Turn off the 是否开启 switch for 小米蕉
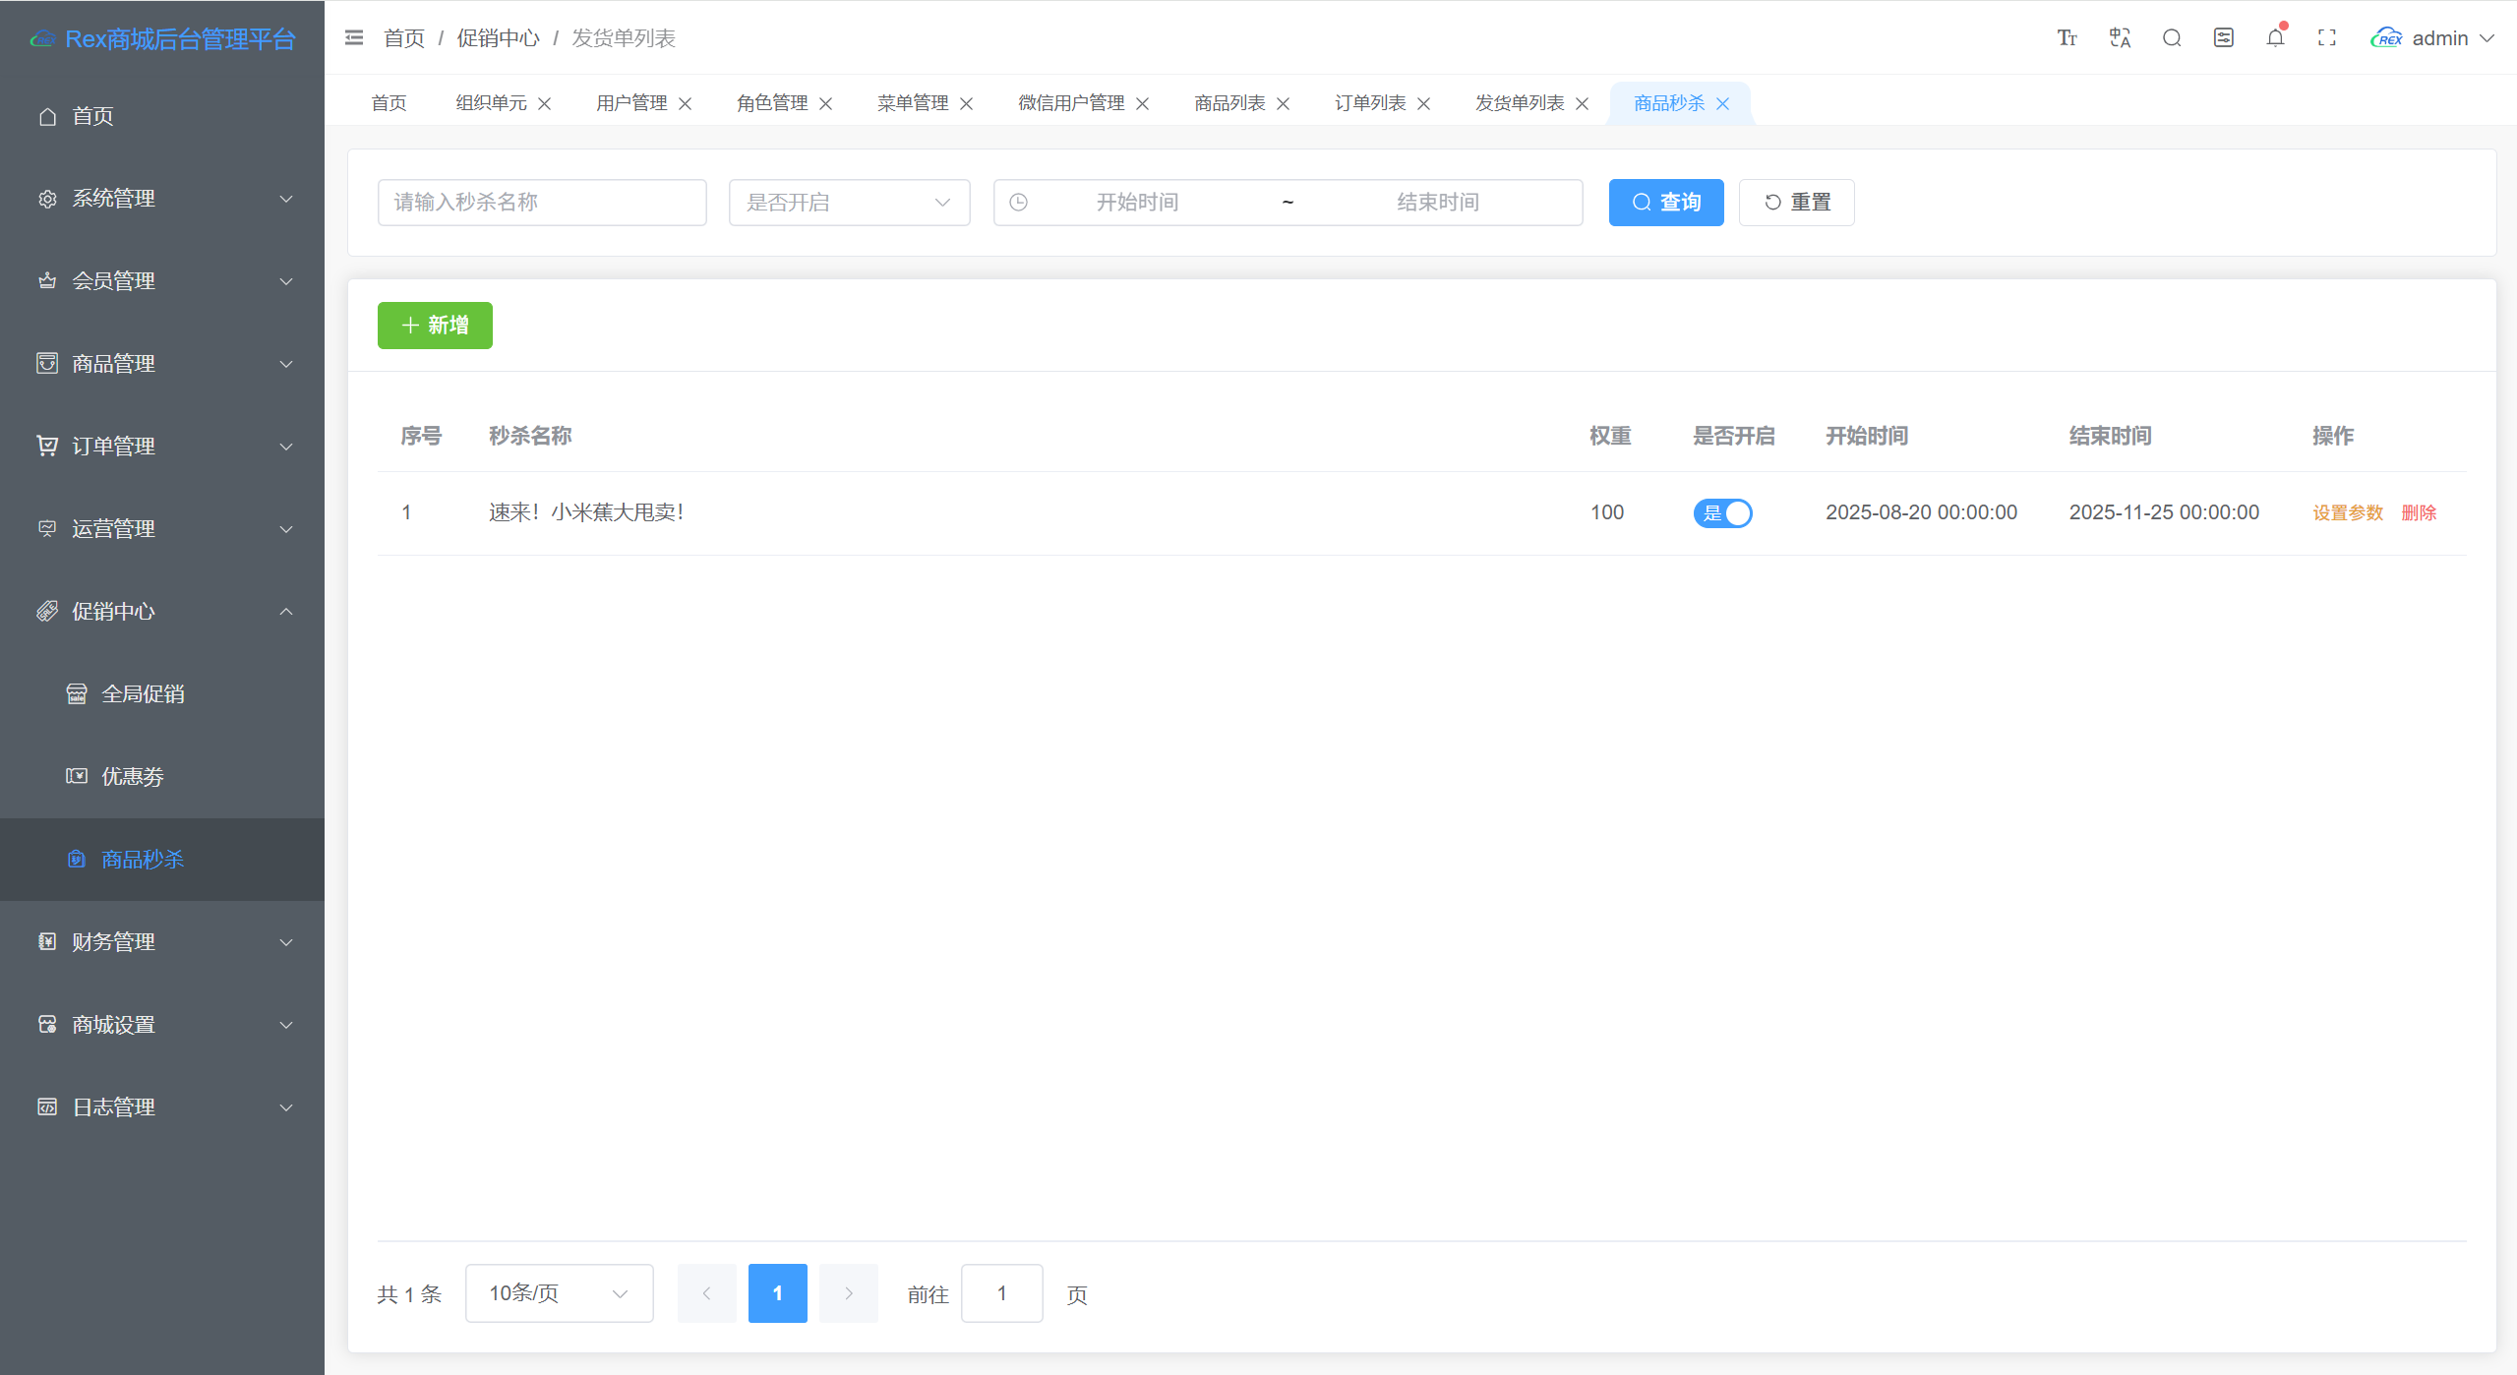This screenshot has width=2517, height=1375. (1722, 512)
